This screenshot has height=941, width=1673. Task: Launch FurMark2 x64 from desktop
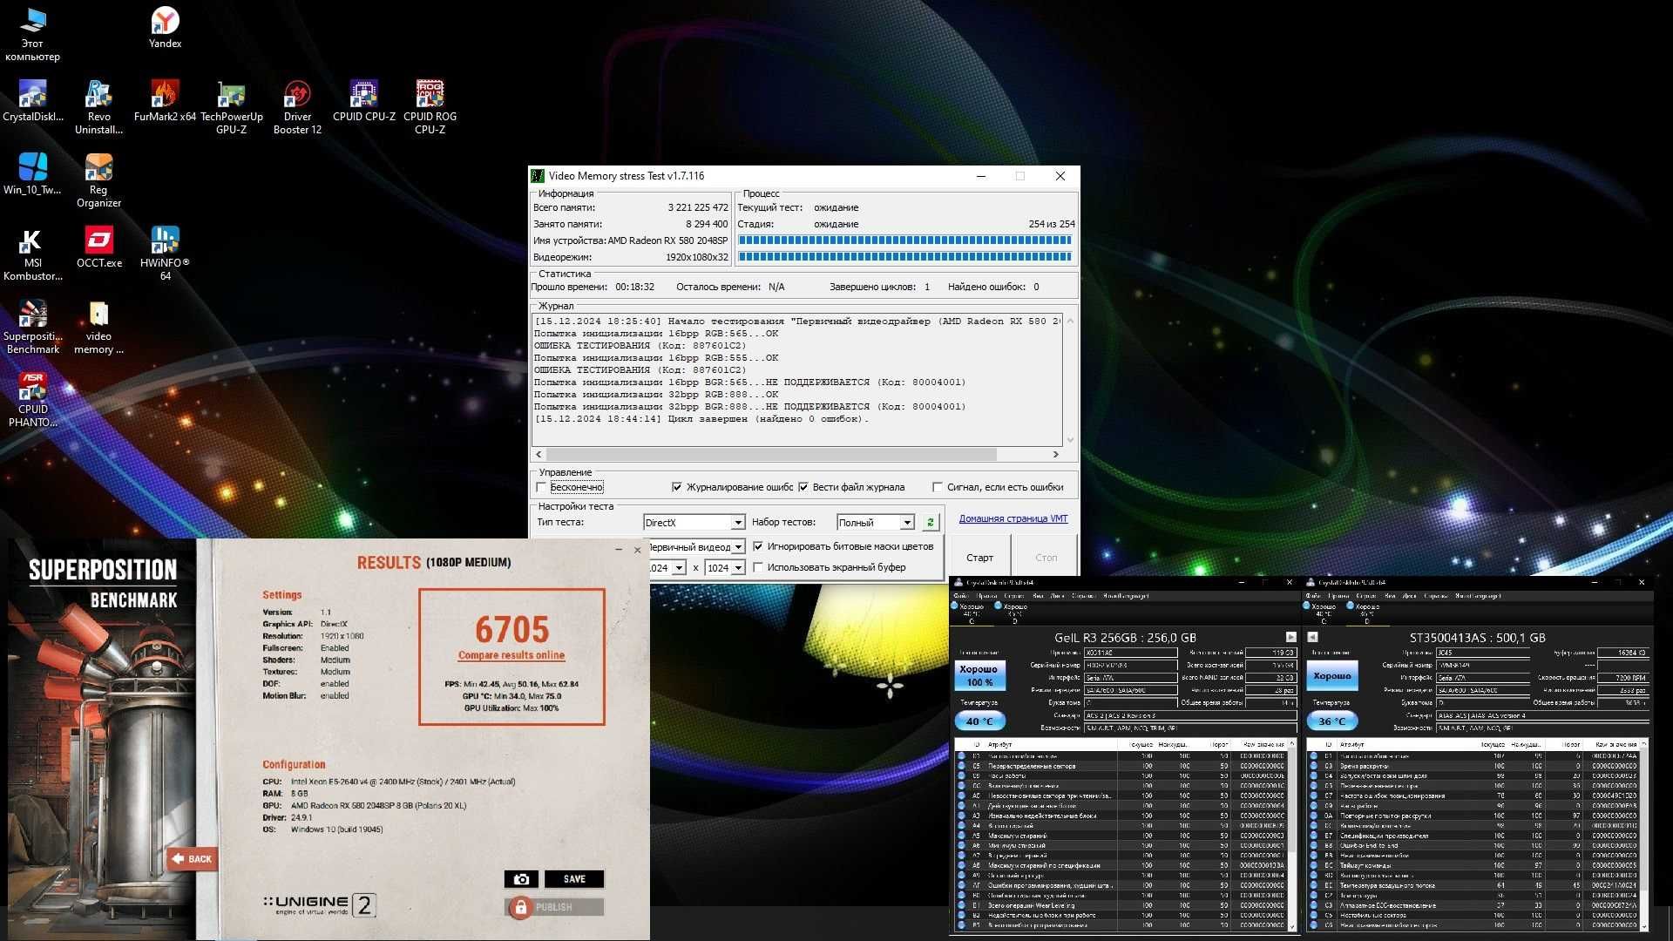[165, 101]
